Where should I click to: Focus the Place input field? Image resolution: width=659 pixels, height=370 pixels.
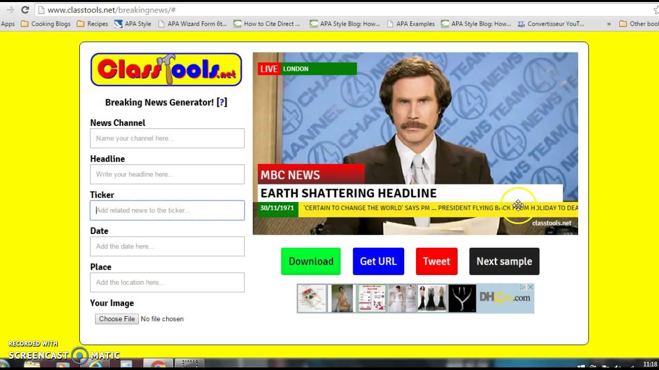pos(167,282)
